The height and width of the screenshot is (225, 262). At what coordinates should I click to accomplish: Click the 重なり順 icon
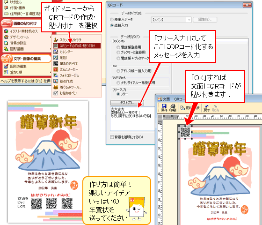[6, 72]
